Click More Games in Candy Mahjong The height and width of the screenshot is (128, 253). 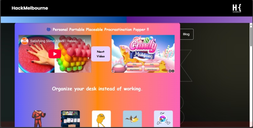(x=152, y=69)
